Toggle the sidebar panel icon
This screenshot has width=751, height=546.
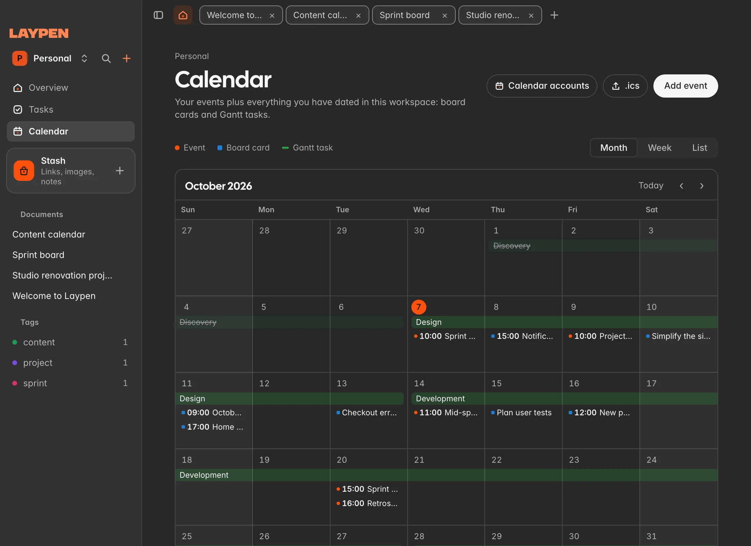pos(158,15)
